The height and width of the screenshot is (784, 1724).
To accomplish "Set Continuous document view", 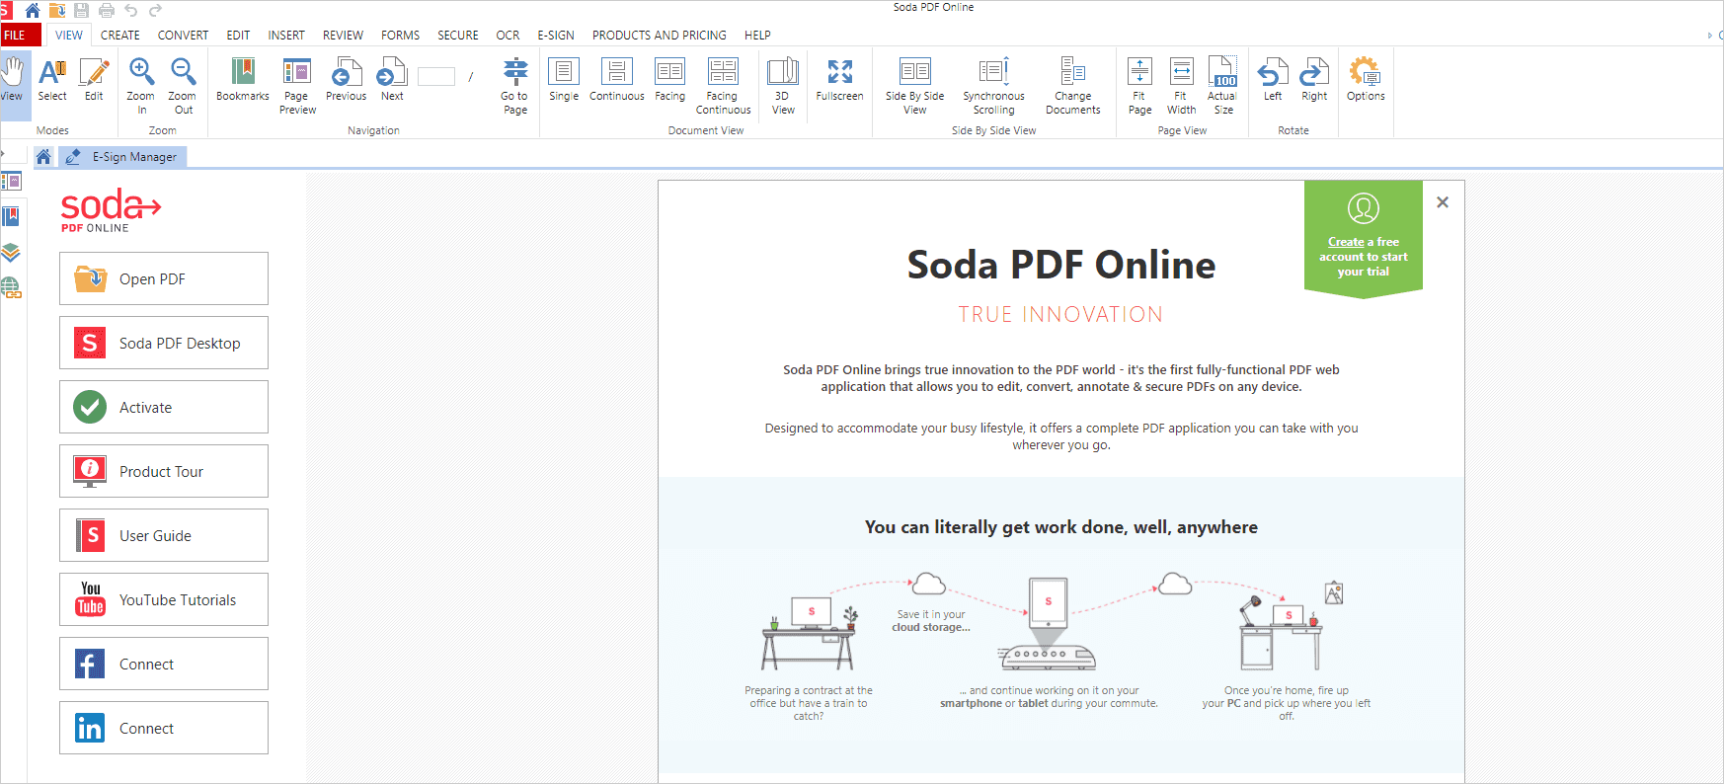I will coord(616,79).
